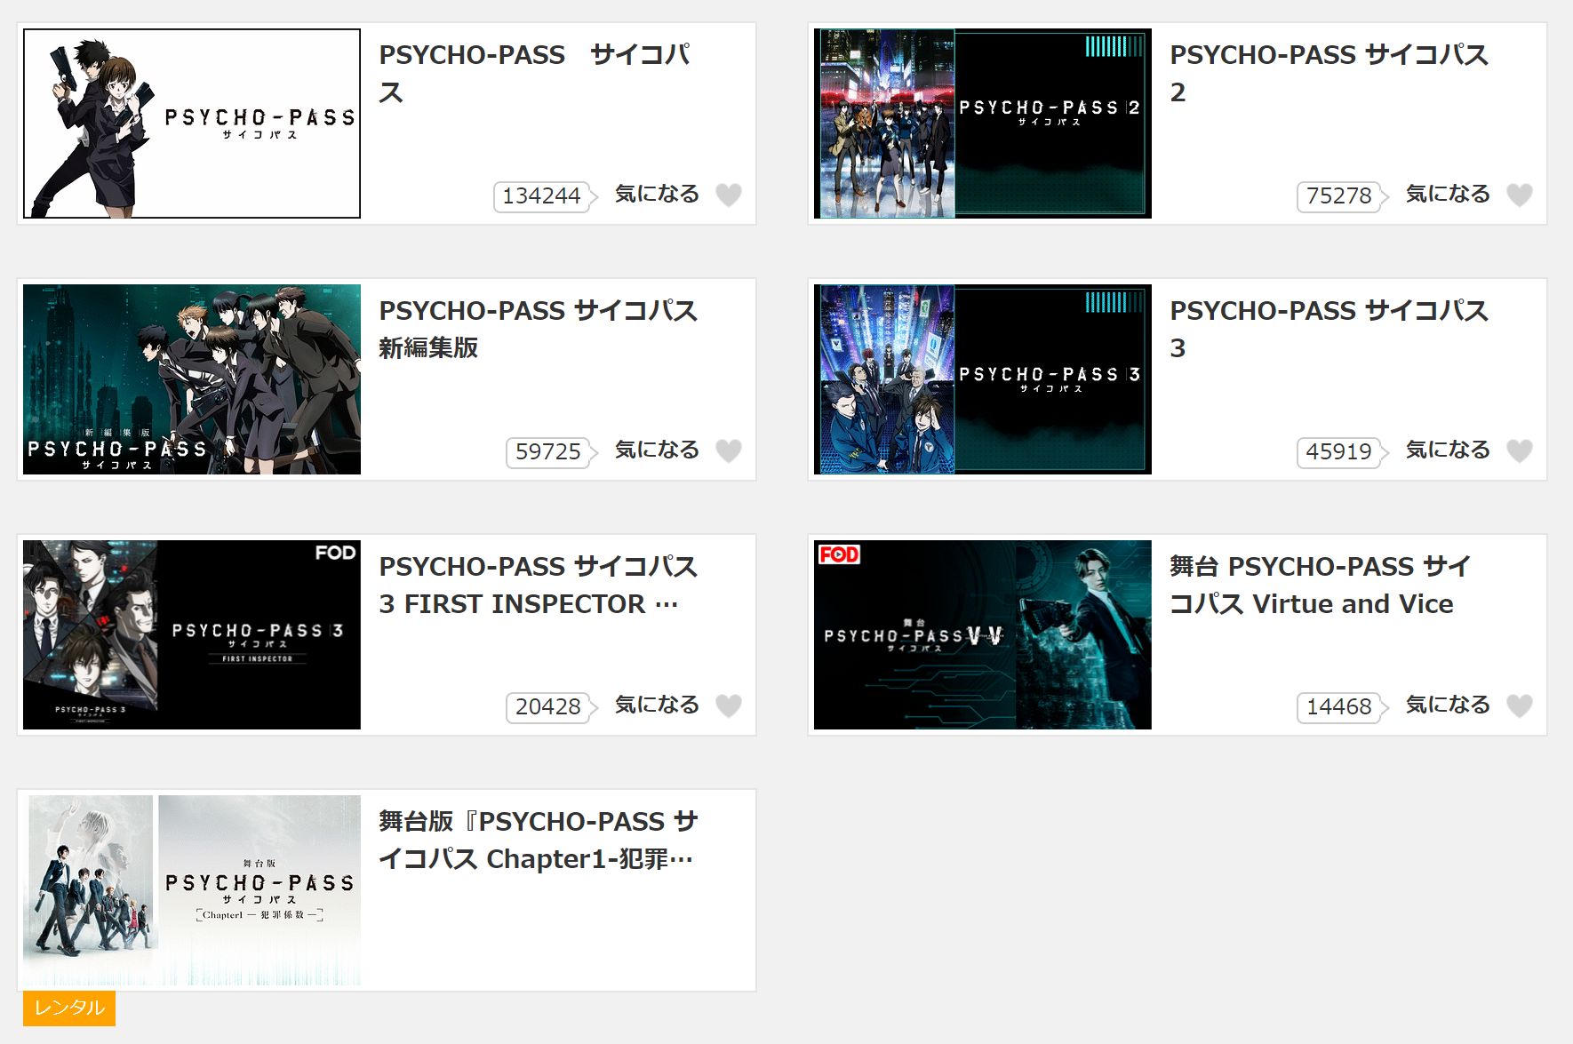Click 気になる beside the 20428 count
1573x1044 pixels.
(x=657, y=705)
